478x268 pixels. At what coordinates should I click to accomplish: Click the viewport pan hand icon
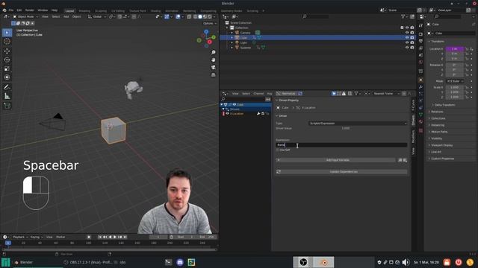214,60
